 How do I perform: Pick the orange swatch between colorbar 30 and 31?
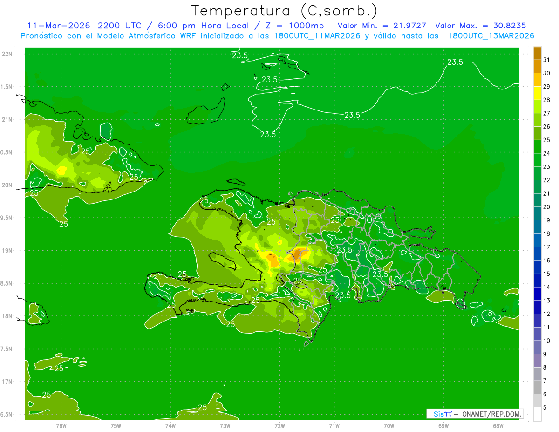pos(537,66)
